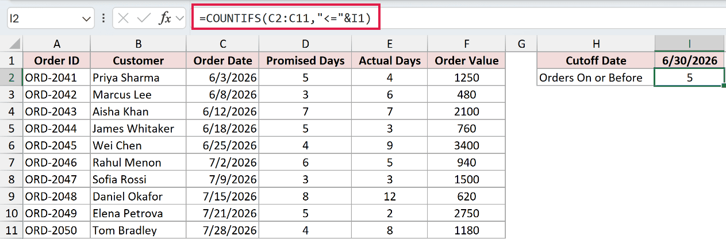The height and width of the screenshot is (239, 726).
Task: Select column B header
Action: click(139, 44)
